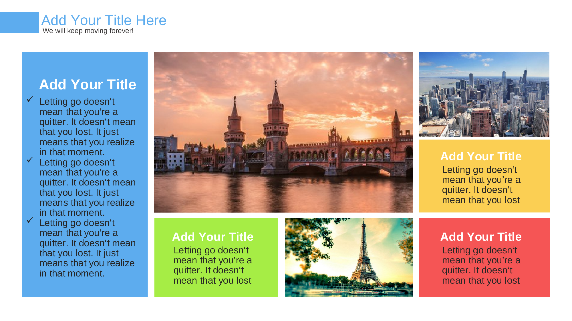The width and height of the screenshot is (572, 321).
Task: Click third bullet paragraph in blue panel
Action: click(87, 248)
